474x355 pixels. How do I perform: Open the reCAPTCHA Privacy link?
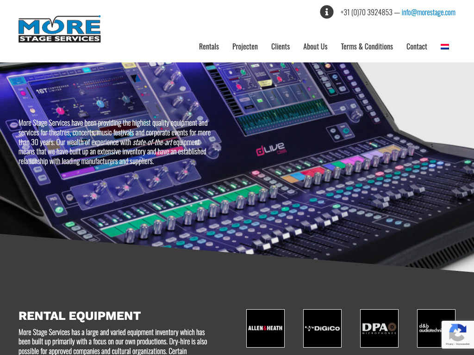click(449, 344)
